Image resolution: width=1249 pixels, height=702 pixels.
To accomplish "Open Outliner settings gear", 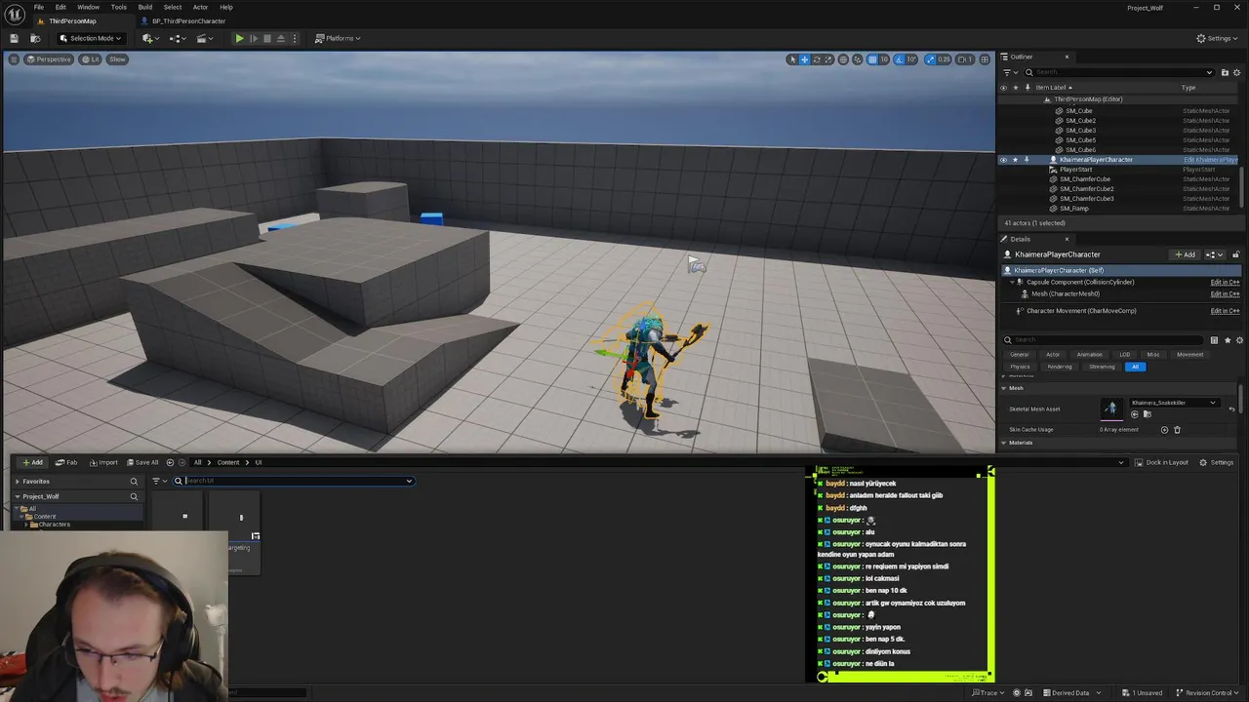I will pos(1236,72).
